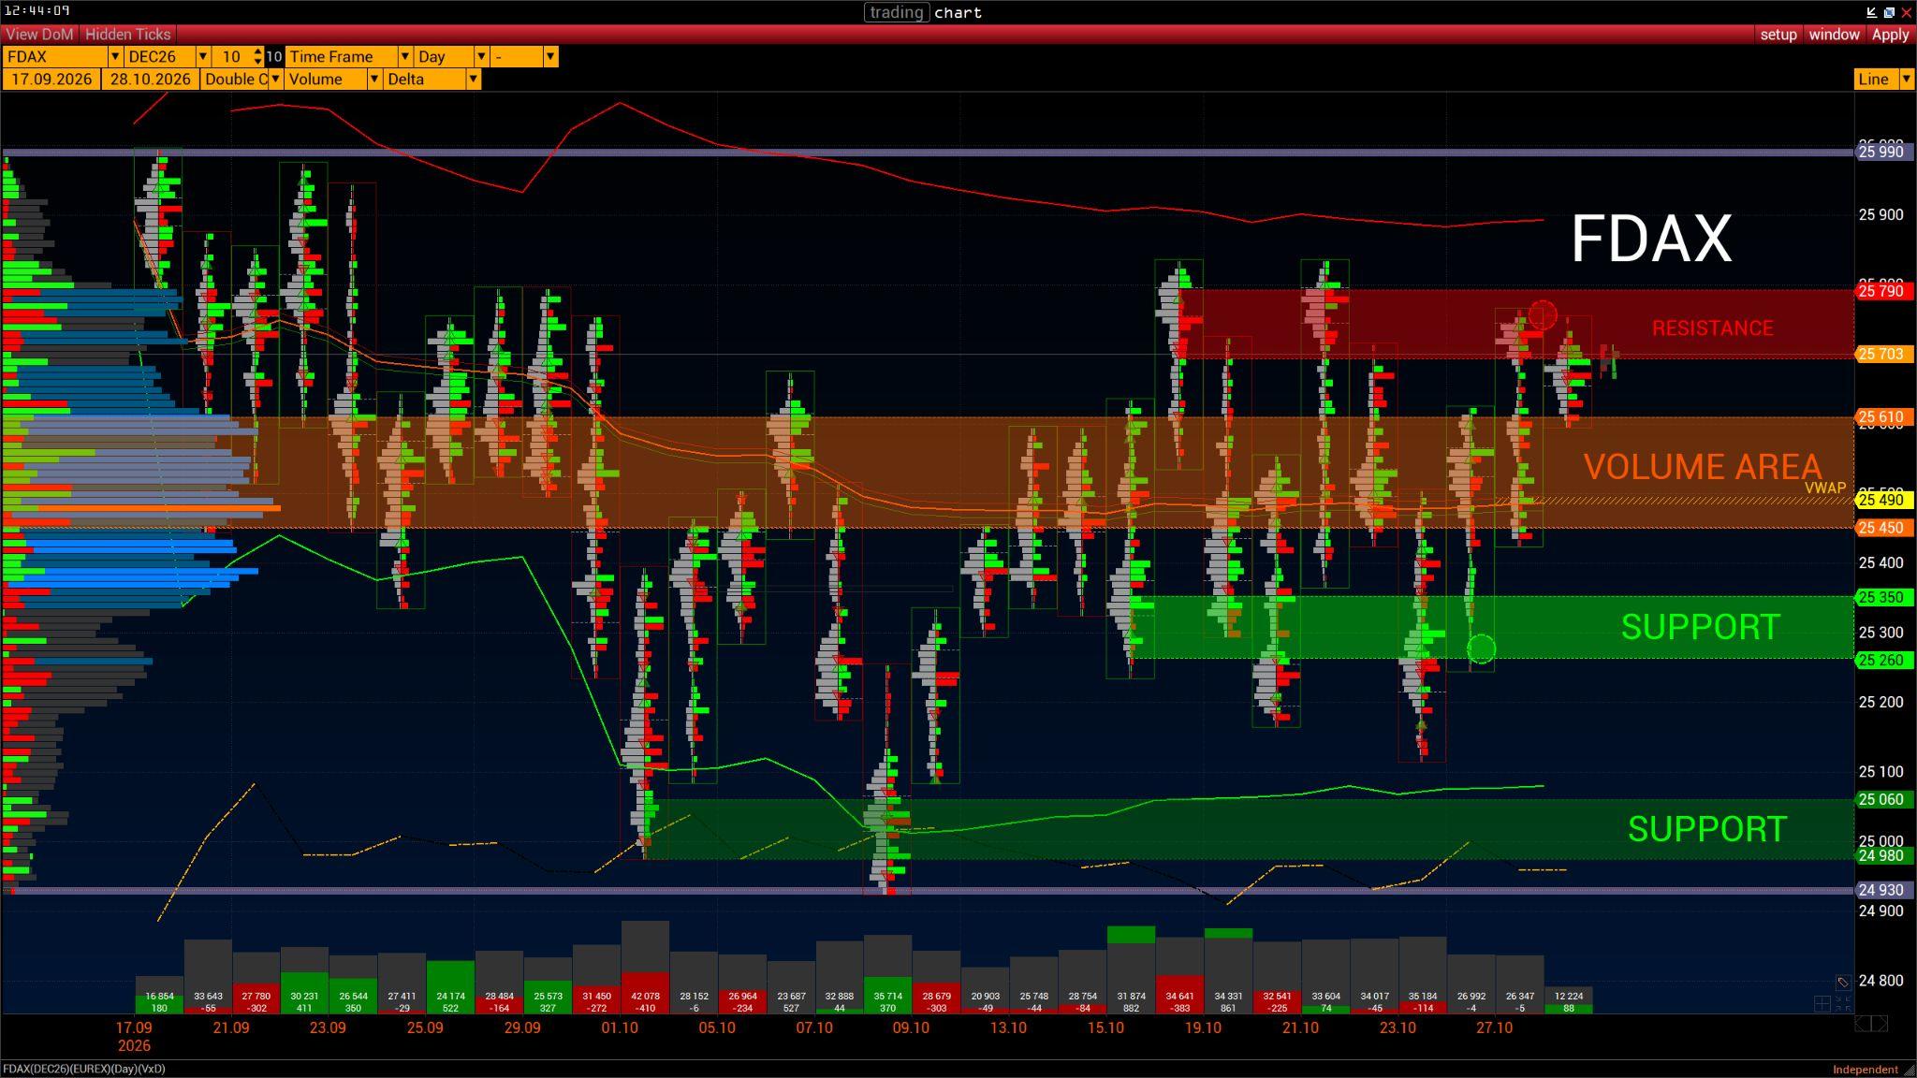Screen dimensions: 1917x1078
Task: Click the window resize grip in bottom corner
Action: [1909, 1069]
